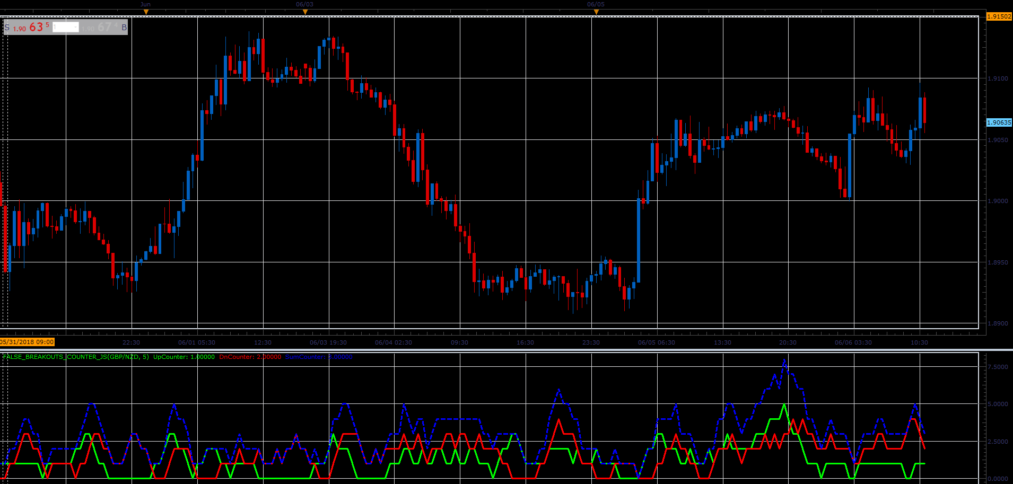Click the 20:30 time axis label
1013x484 pixels.
(x=788, y=342)
